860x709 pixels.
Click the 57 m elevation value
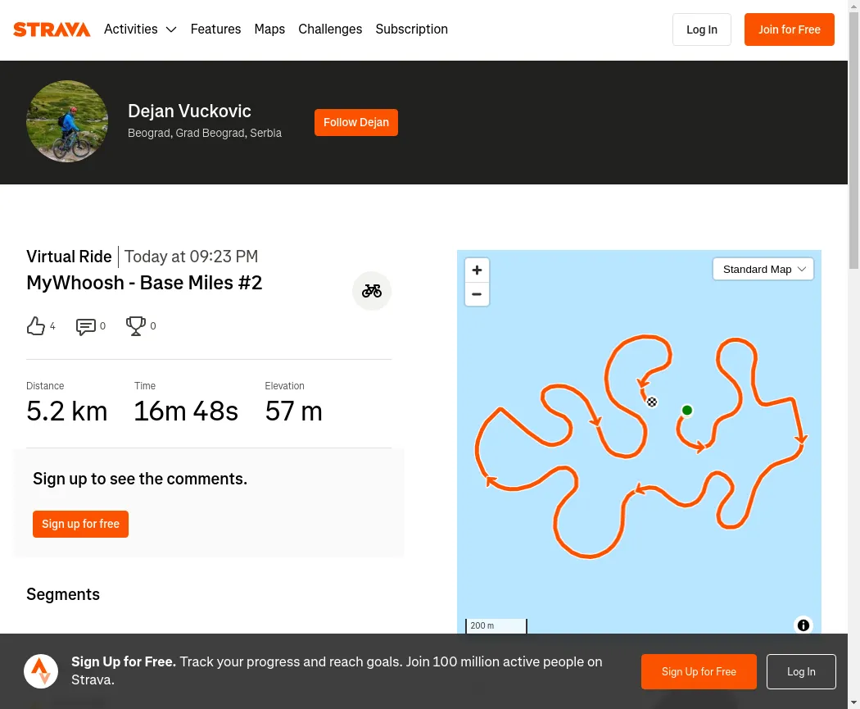point(293,411)
